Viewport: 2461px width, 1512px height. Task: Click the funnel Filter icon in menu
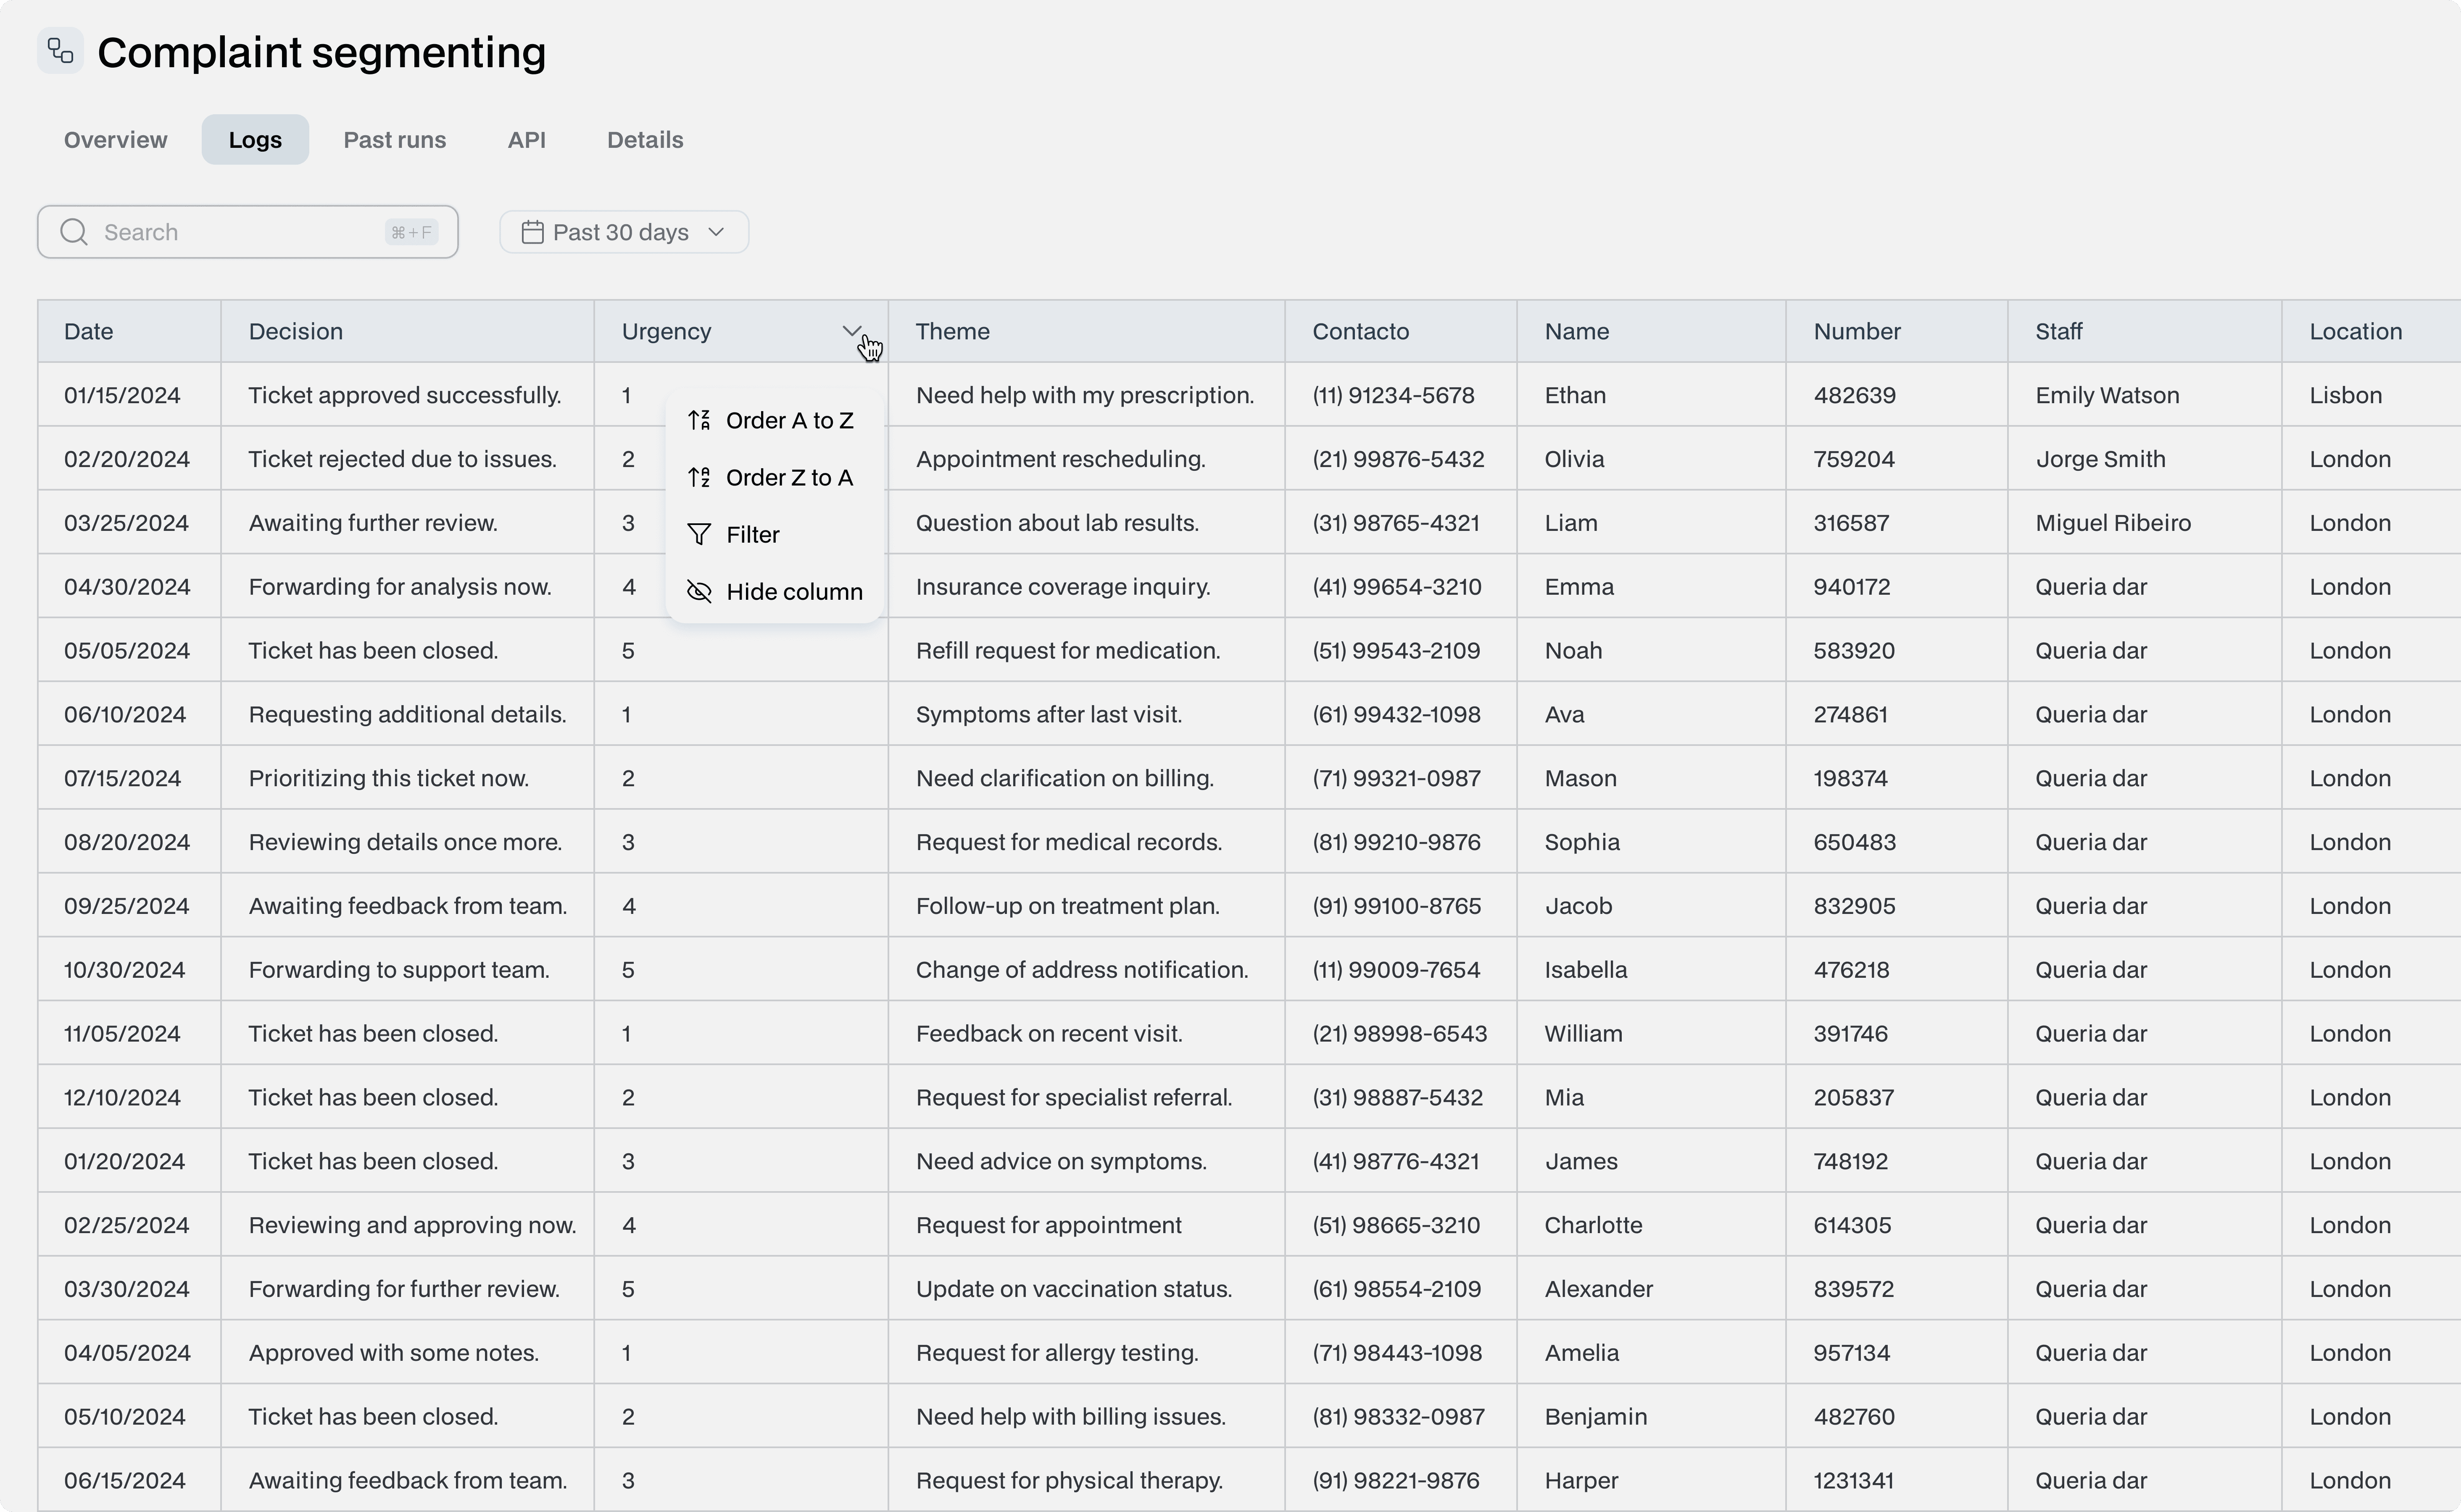click(699, 534)
